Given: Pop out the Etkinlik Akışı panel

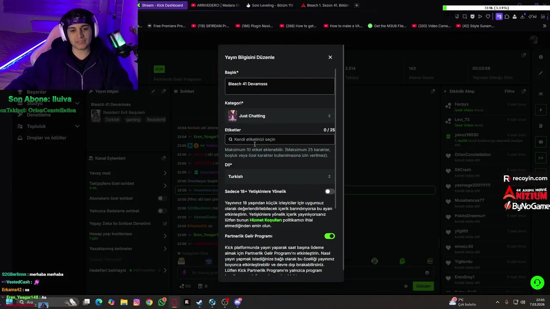Looking at the screenshot, I should point(523,91).
